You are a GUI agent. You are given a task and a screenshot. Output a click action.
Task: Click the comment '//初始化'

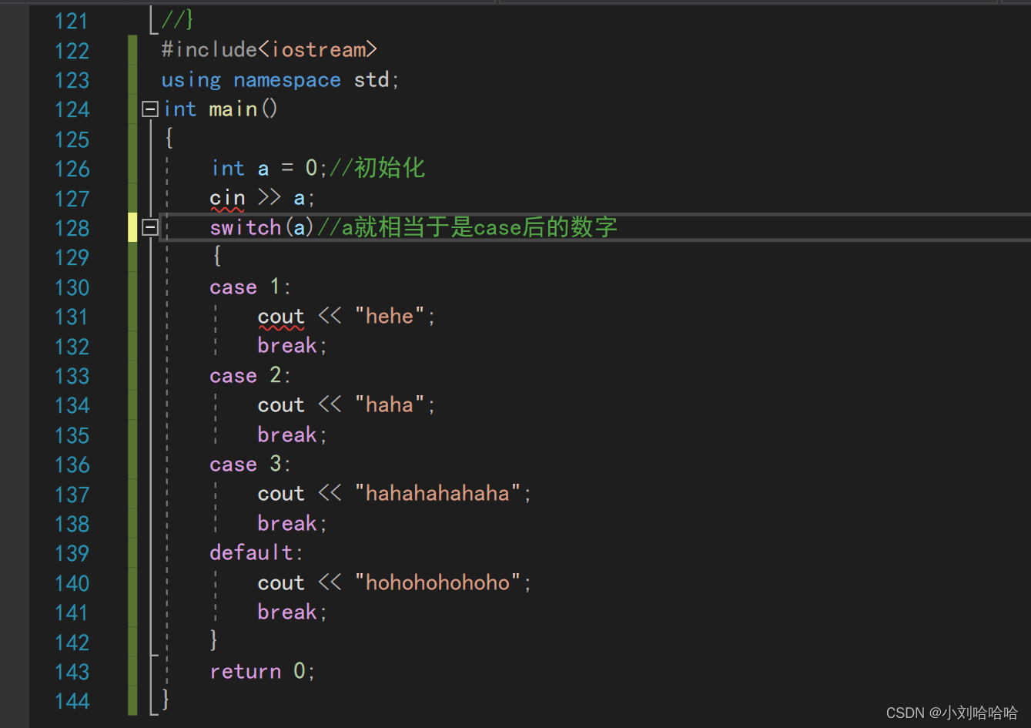377,168
